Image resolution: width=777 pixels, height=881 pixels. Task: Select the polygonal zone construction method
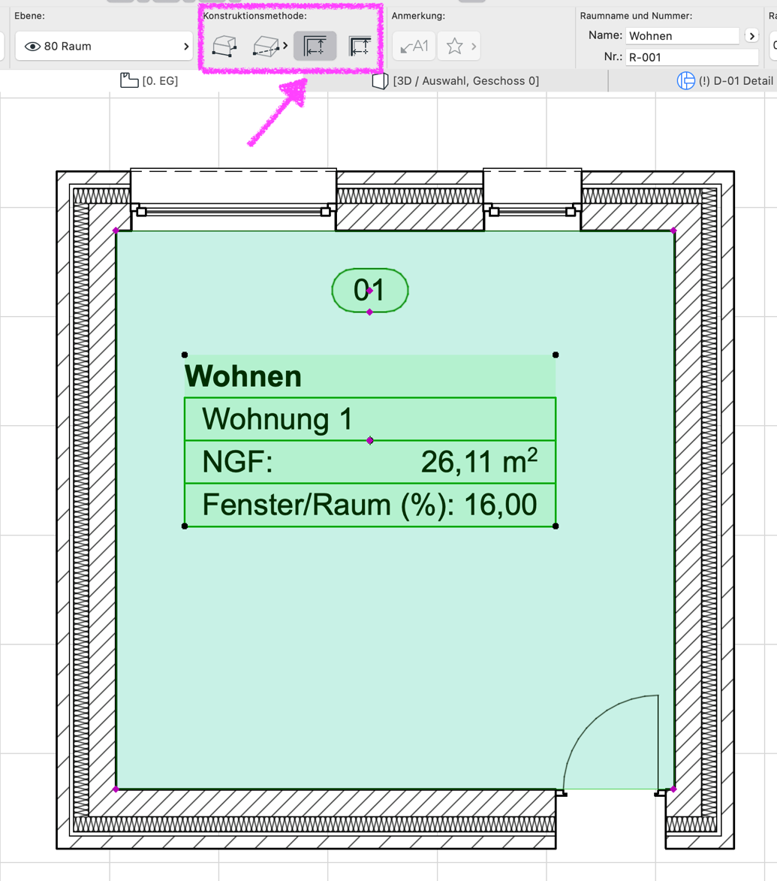click(224, 46)
